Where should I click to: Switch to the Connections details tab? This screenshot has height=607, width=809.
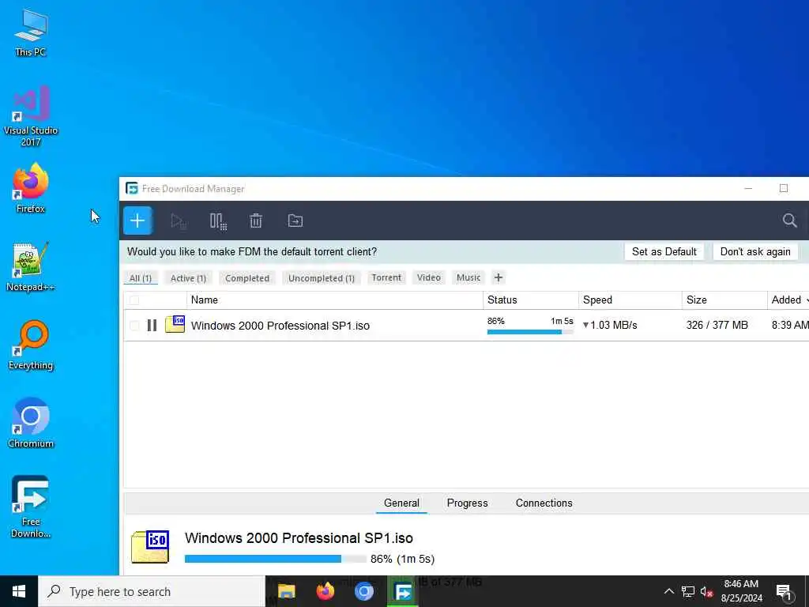(544, 503)
